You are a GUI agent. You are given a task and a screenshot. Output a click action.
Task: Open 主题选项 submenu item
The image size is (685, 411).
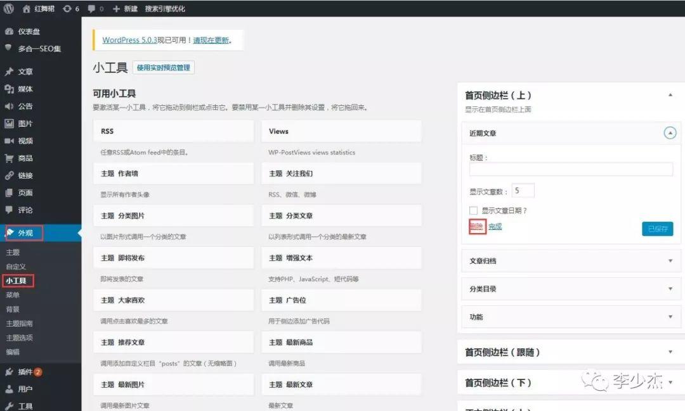click(19, 338)
